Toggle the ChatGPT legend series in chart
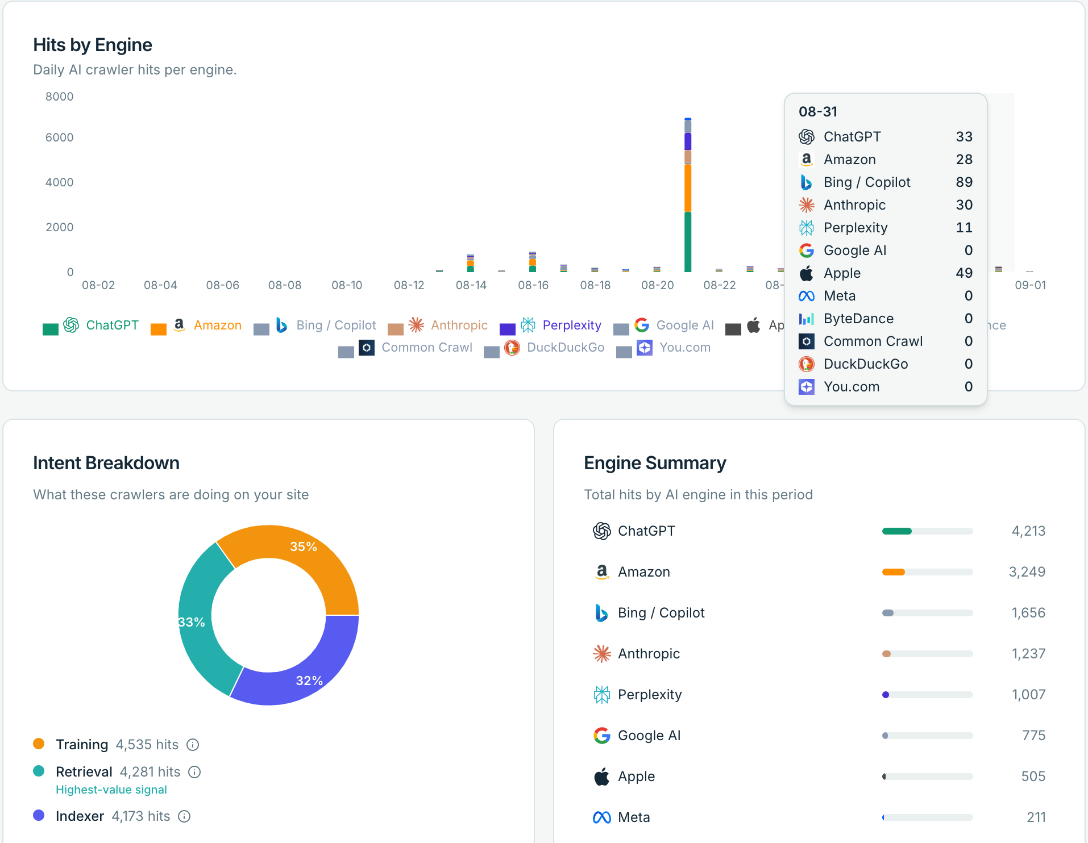The height and width of the screenshot is (843, 1088). click(x=91, y=325)
